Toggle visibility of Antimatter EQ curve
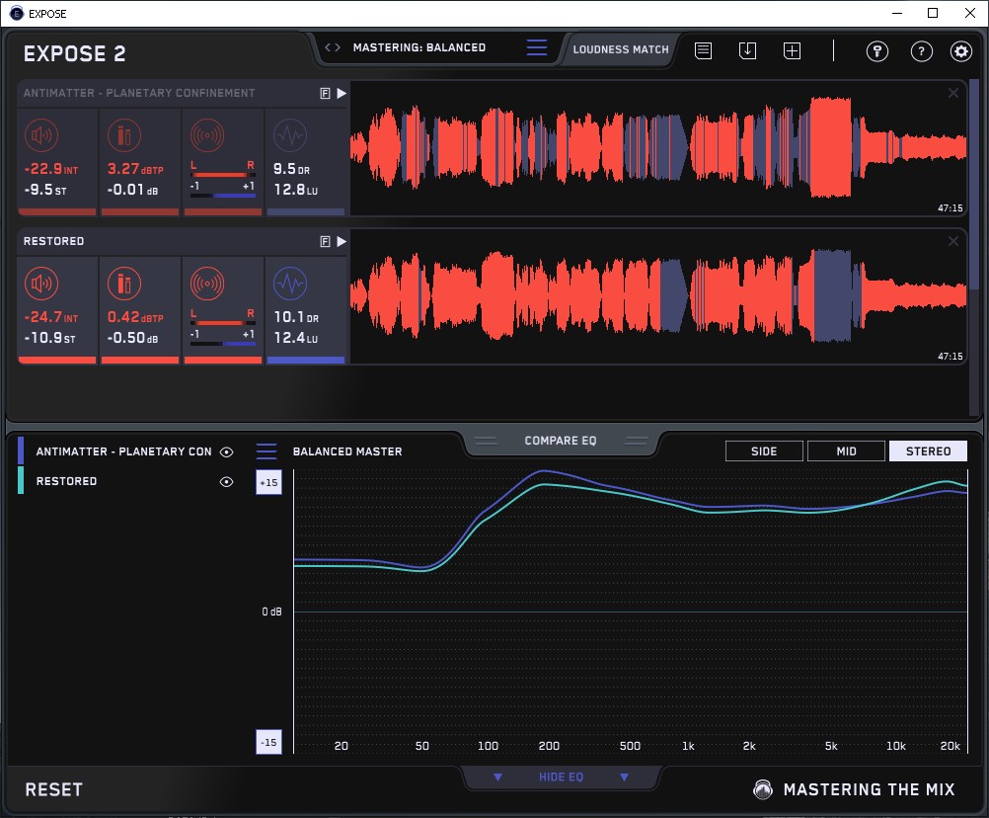This screenshot has width=989, height=818. click(x=226, y=451)
